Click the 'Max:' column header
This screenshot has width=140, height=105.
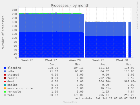point(129,65)
